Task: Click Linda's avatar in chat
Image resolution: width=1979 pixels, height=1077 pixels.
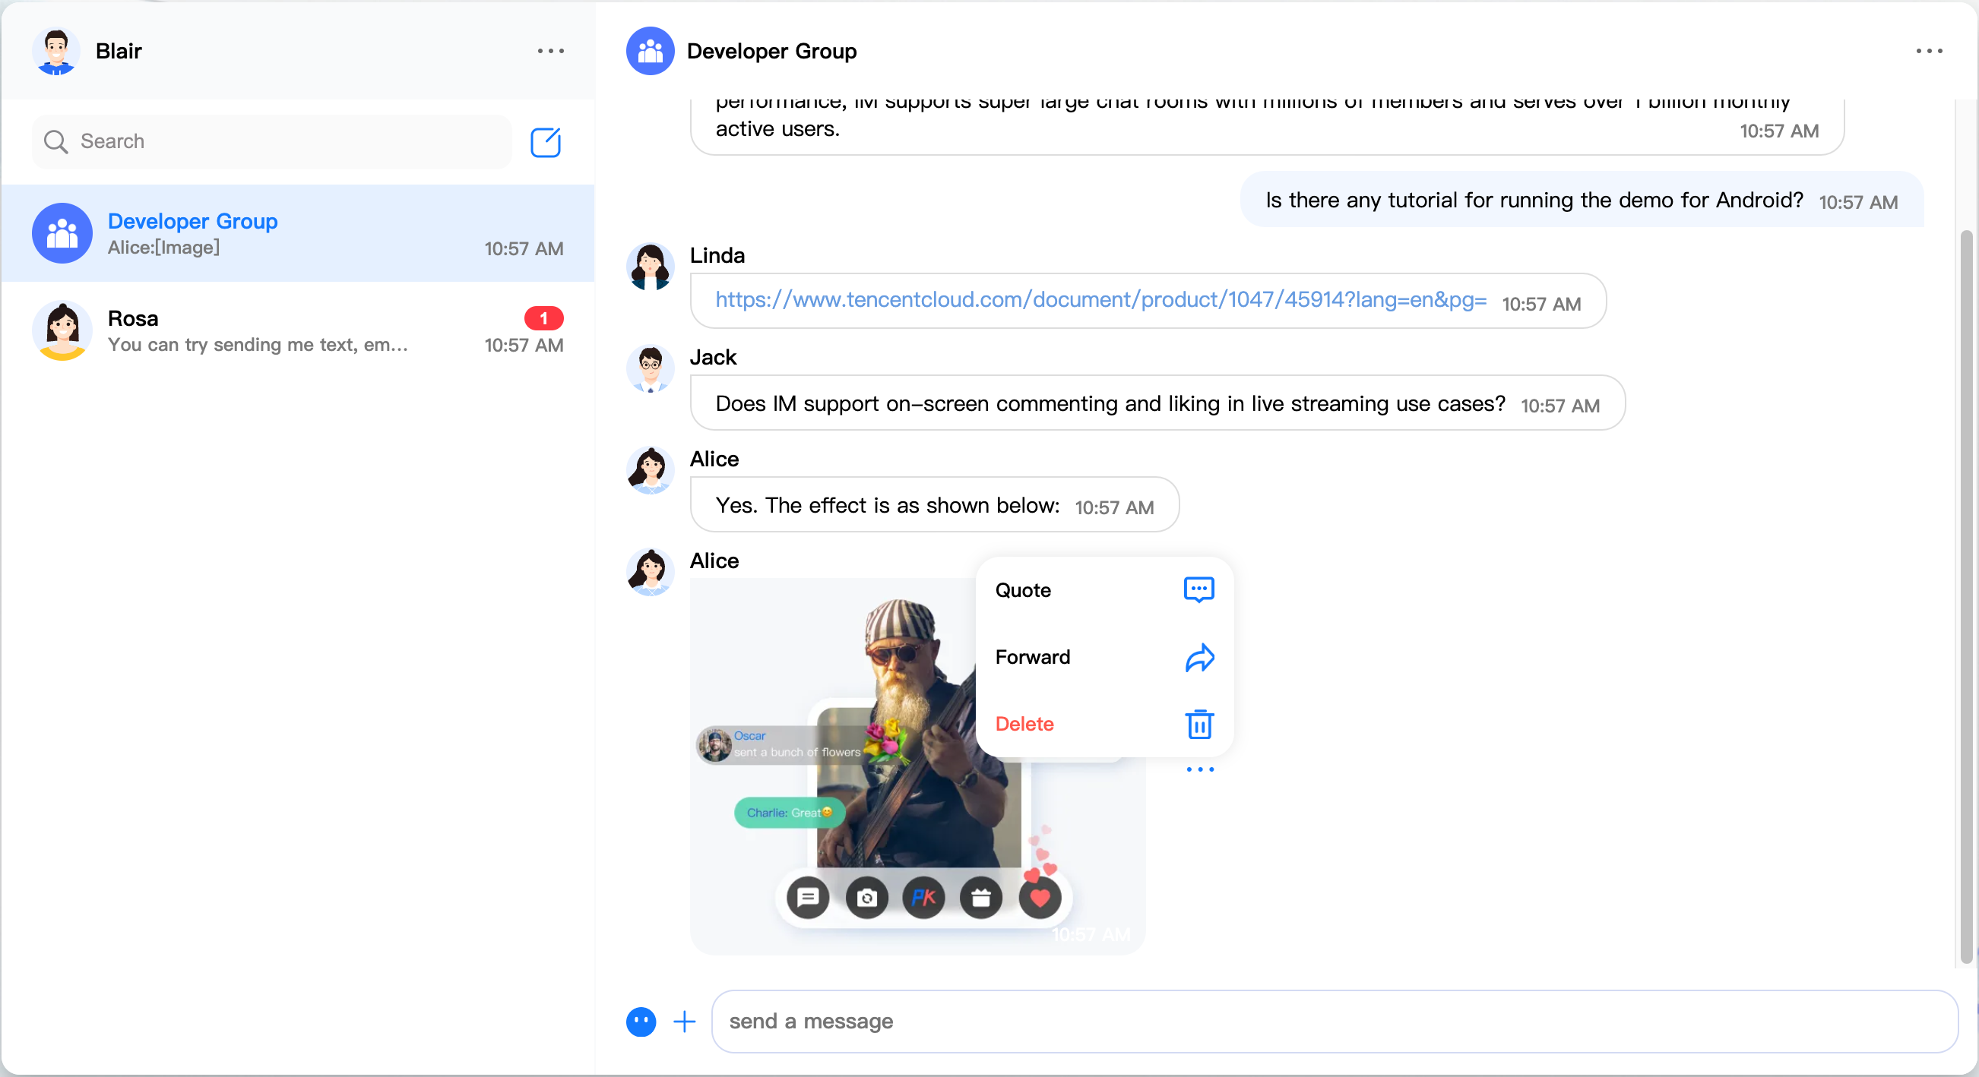Action: (x=650, y=267)
